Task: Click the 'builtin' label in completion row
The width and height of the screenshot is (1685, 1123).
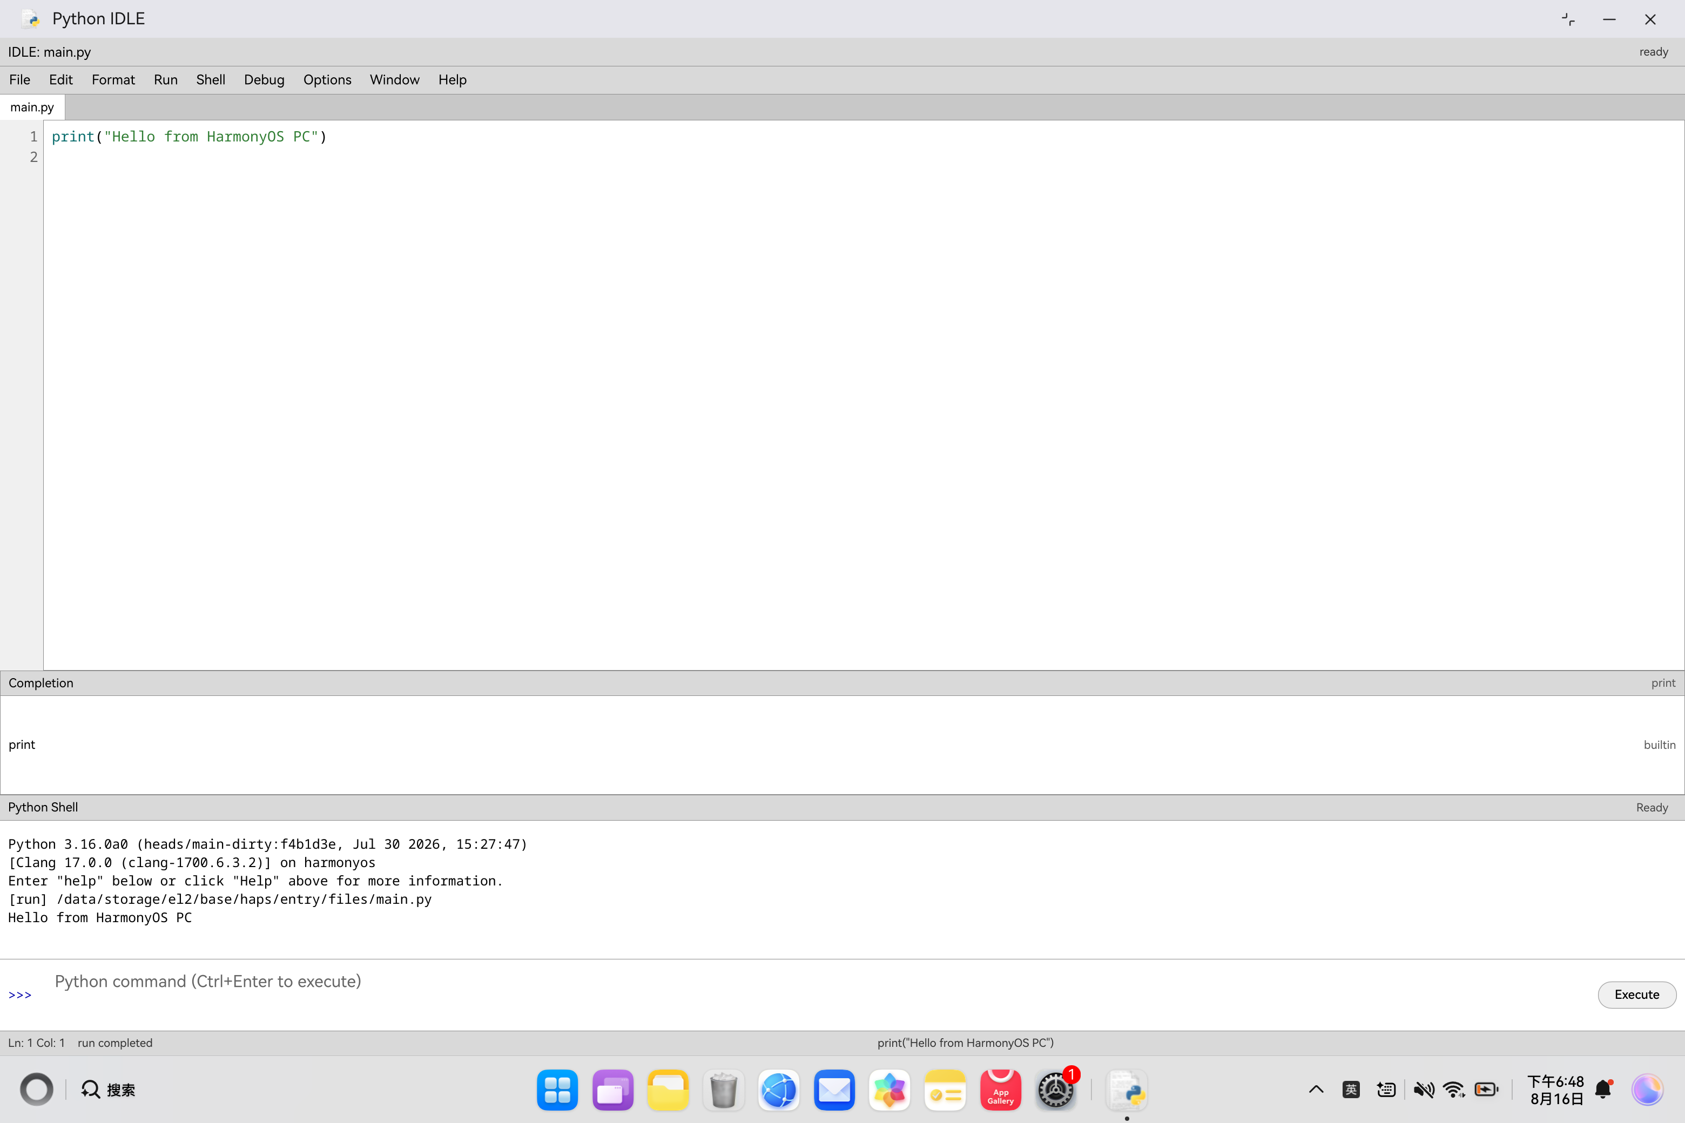Action: pos(1659,745)
